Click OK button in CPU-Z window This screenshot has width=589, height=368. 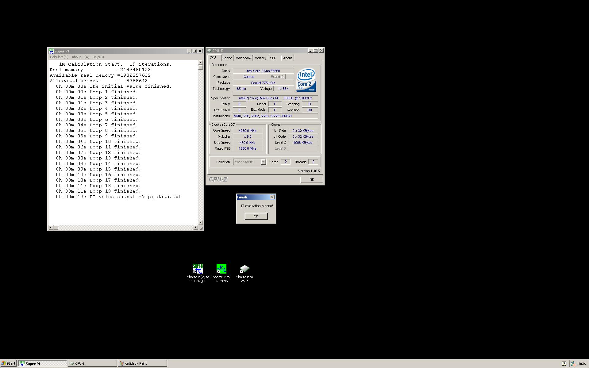tap(312, 180)
